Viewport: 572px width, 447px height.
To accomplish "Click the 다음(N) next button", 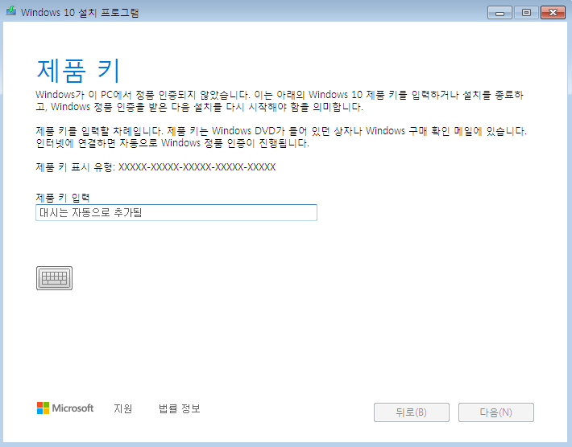I will pos(496,412).
